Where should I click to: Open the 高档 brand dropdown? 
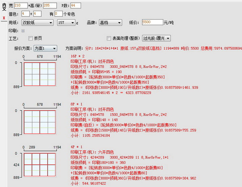pos(110,23)
